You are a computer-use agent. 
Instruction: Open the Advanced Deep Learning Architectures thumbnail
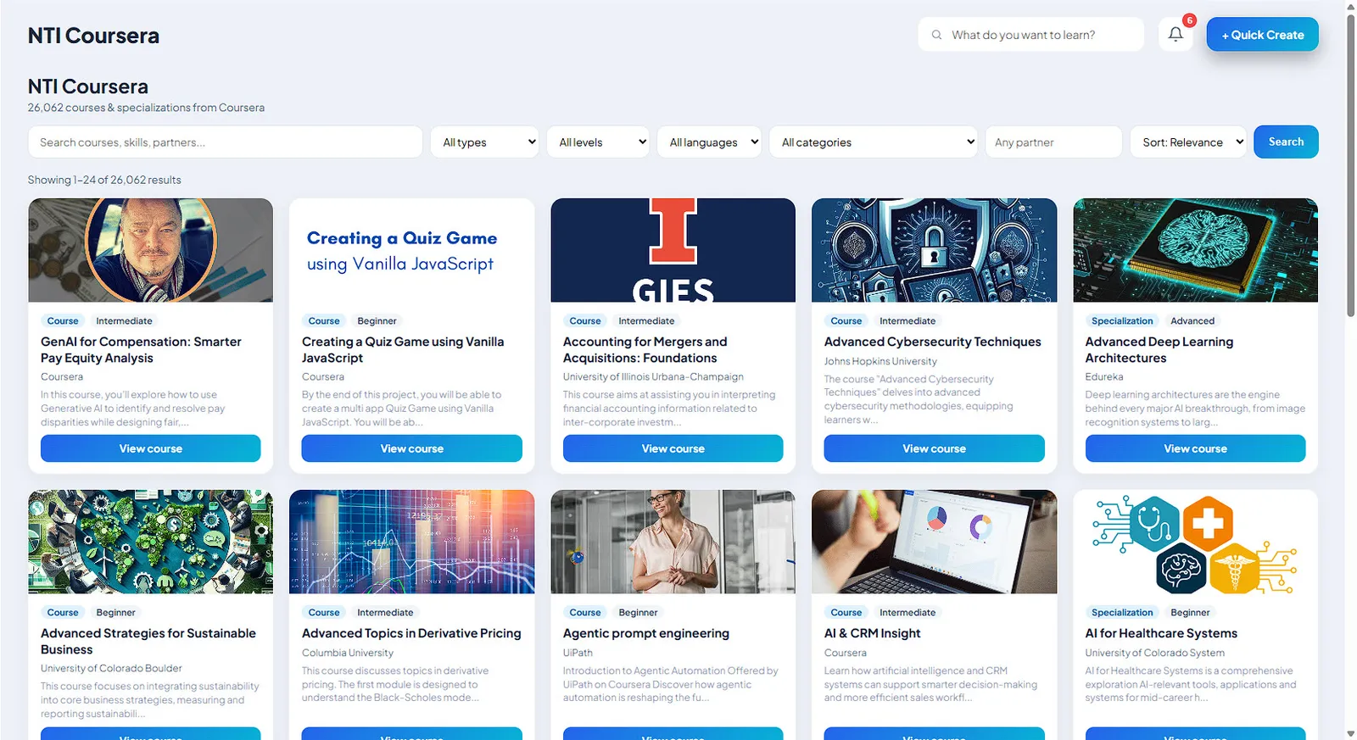1196,250
